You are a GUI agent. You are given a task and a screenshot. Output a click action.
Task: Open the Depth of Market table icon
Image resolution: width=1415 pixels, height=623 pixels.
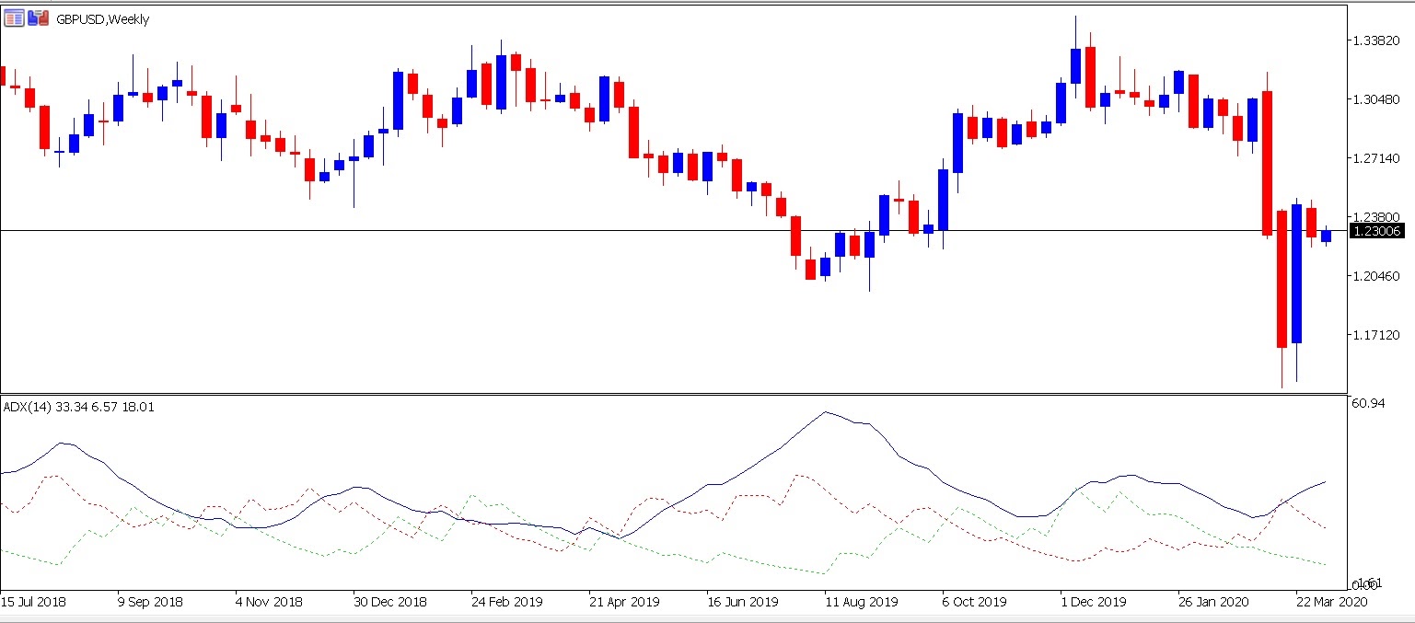pyautogui.click(x=14, y=17)
